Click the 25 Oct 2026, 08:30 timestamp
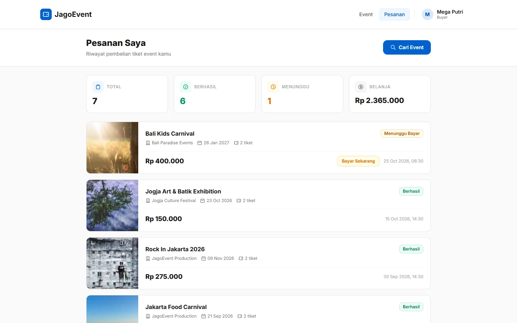517x323 pixels. click(x=403, y=161)
